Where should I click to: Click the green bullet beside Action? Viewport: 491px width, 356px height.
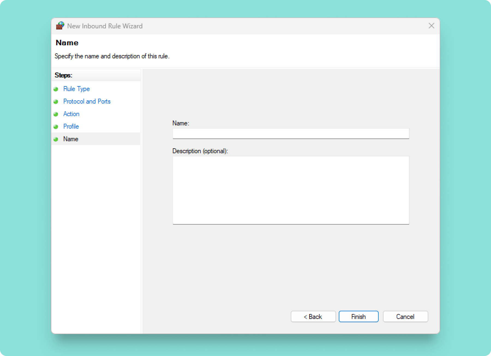tap(56, 114)
